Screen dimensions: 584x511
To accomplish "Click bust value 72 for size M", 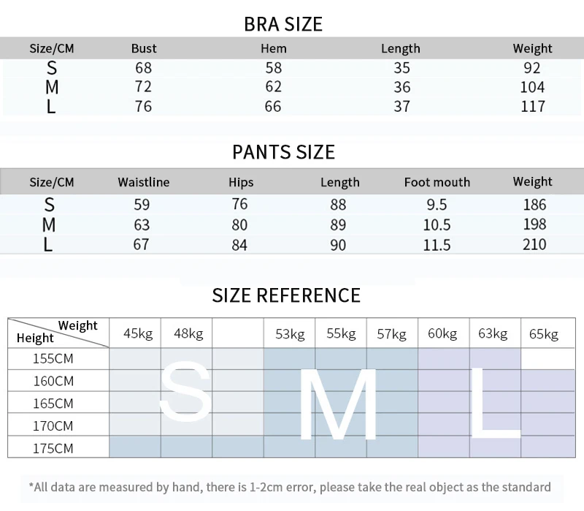I will click(x=143, y=86).
